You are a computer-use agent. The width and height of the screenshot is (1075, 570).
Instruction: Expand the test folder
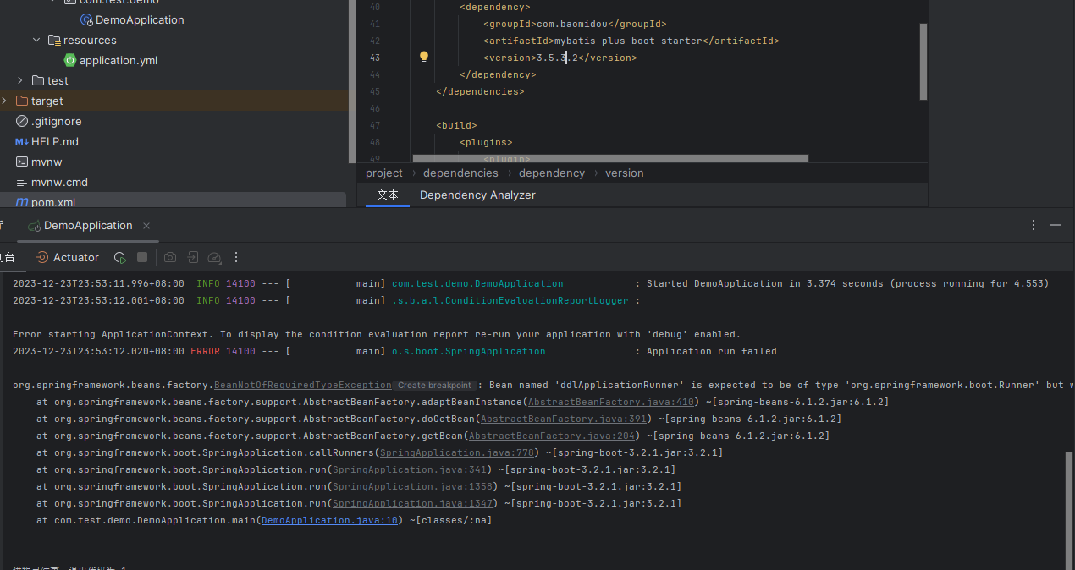click(x=20, y=80)
